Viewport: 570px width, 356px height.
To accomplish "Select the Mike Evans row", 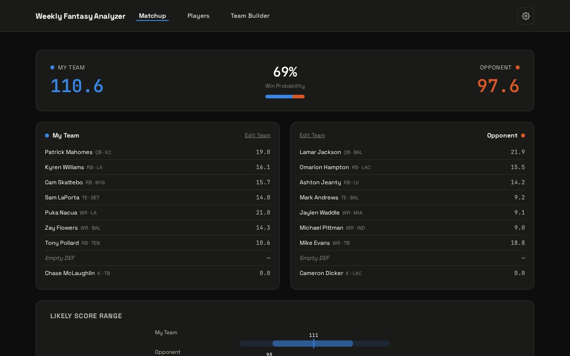I will point(412,243).
